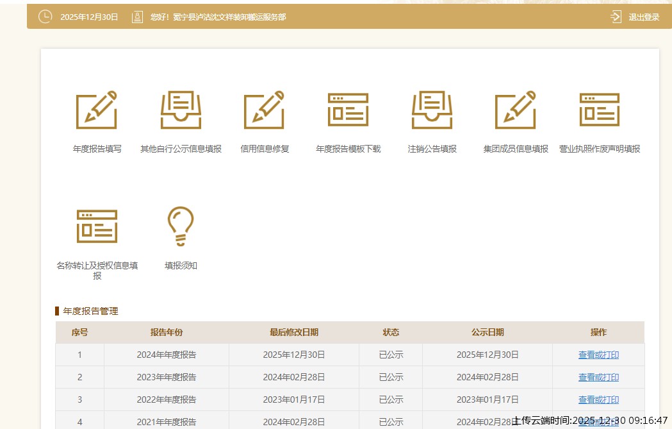The height and width of the screenshot is (429, 672).
Task: Click the 公示日期 column header
Action: [488, 332]
